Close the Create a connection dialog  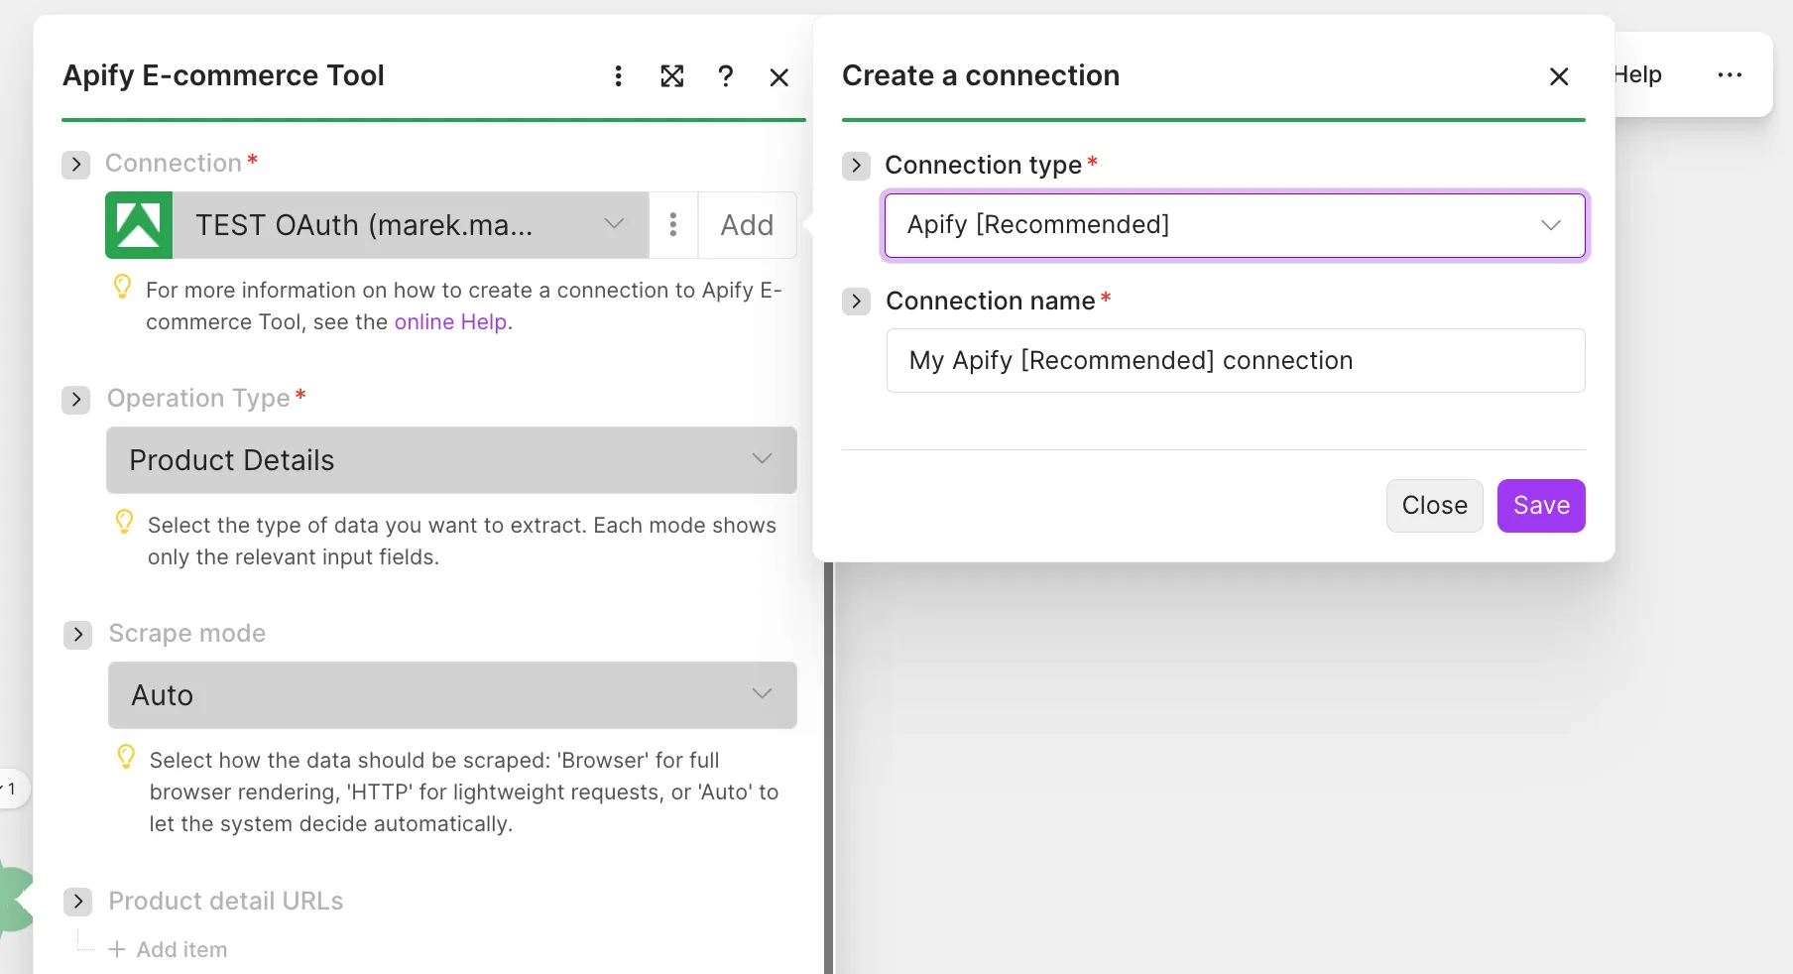1559,76
